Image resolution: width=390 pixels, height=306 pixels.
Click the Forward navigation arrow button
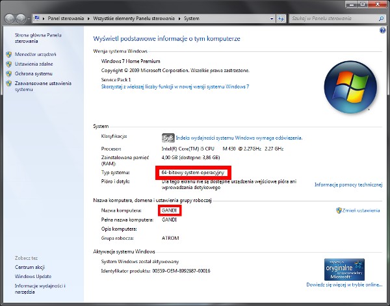[x=21, y=18]
